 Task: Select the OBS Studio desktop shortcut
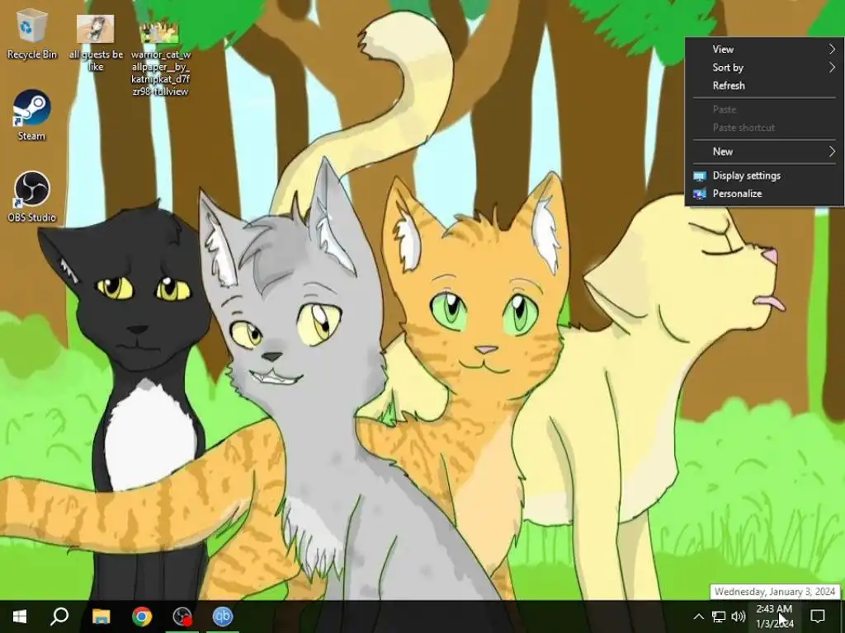tap(31, 197)
